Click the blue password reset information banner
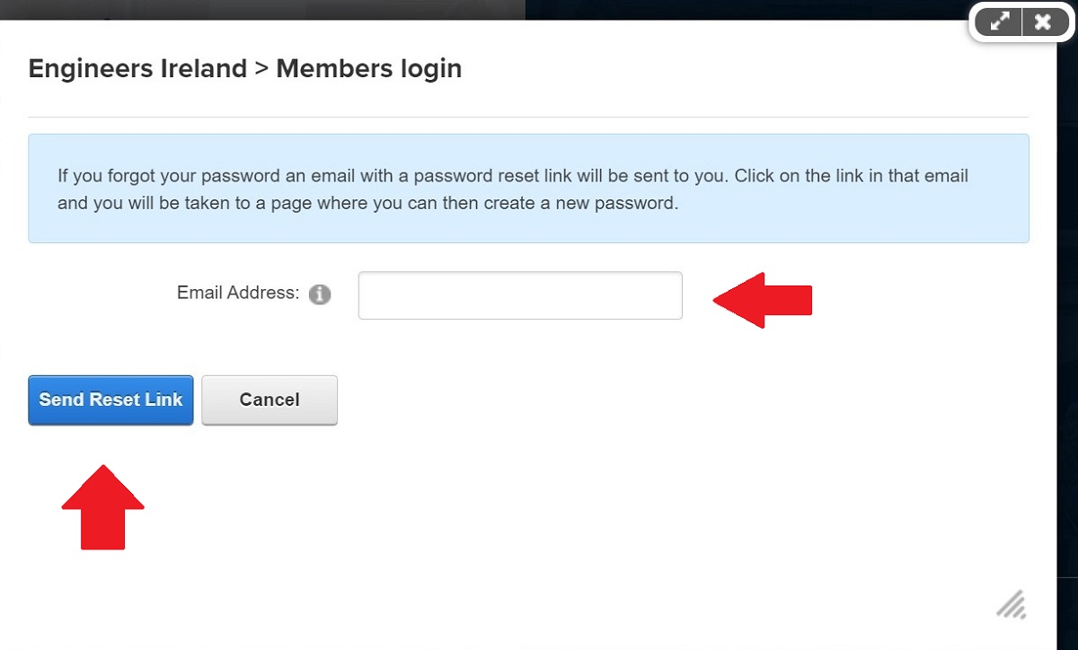Image resolution: width=1078 pixels, height=650 pixels. tap(528, 189)
